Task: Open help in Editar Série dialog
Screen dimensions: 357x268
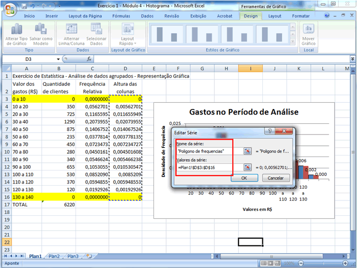Action: 269,131
